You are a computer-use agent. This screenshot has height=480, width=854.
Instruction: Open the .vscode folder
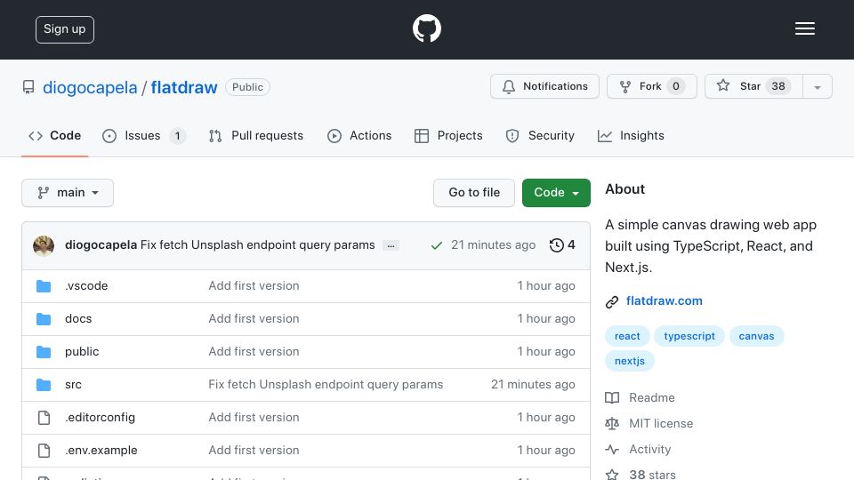[x=86, y=285]
